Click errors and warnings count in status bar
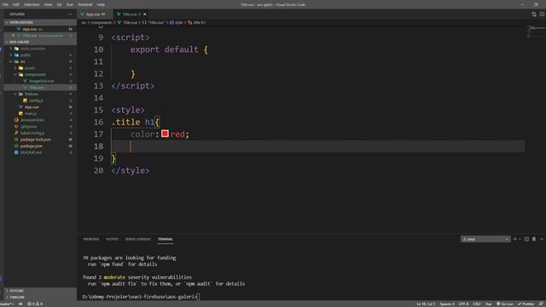546x307 pixels. point(35,304)
